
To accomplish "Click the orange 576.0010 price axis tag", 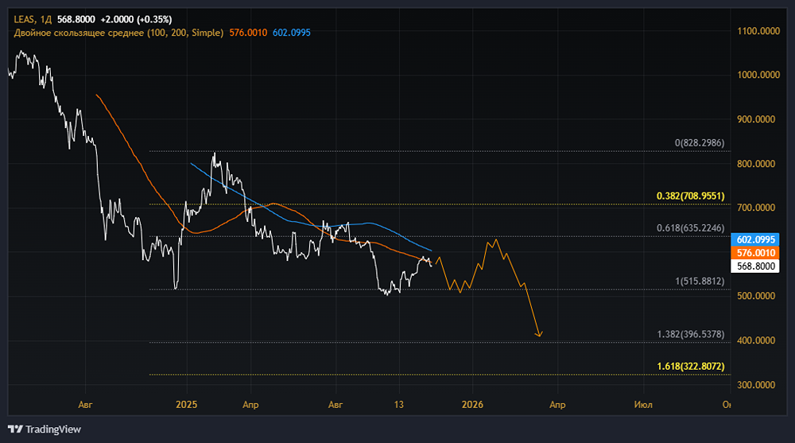I will (755, 253).
